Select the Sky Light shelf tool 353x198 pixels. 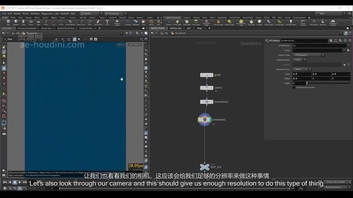(252, 23)
